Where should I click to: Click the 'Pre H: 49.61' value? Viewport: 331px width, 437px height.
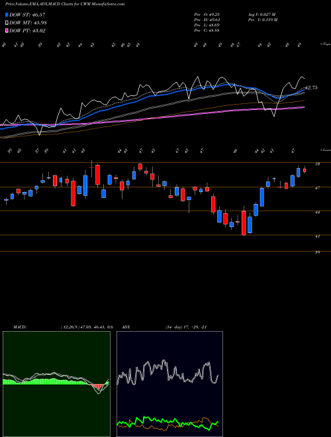[207, 20]
